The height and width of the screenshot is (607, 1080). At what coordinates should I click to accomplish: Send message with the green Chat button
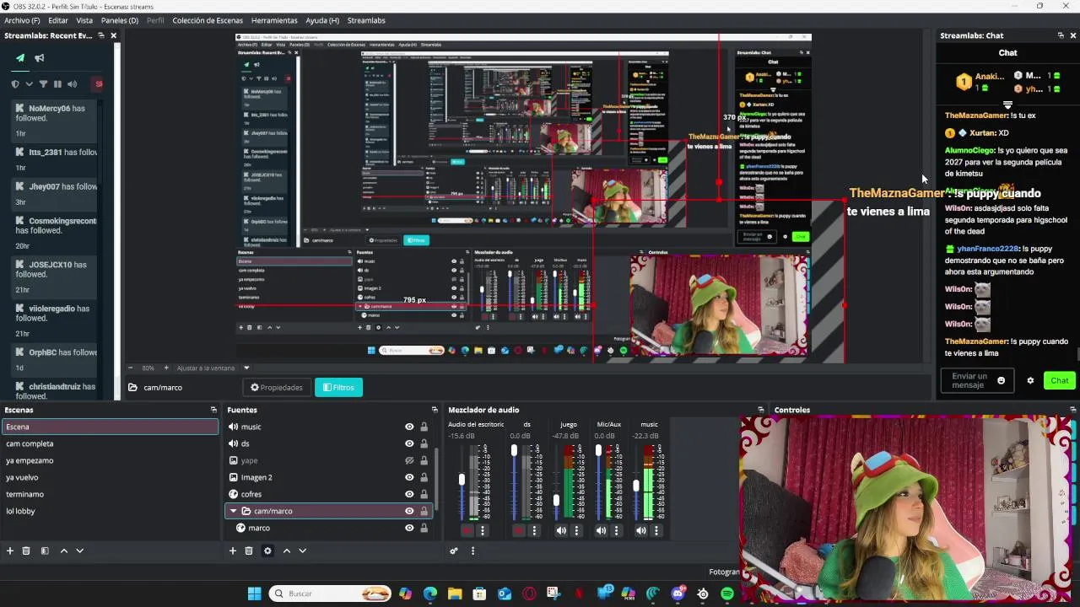pyautogui.click(x=1060, y=380)
